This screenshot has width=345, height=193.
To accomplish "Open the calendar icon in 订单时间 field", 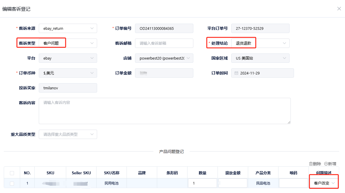I will pos(236,73).
